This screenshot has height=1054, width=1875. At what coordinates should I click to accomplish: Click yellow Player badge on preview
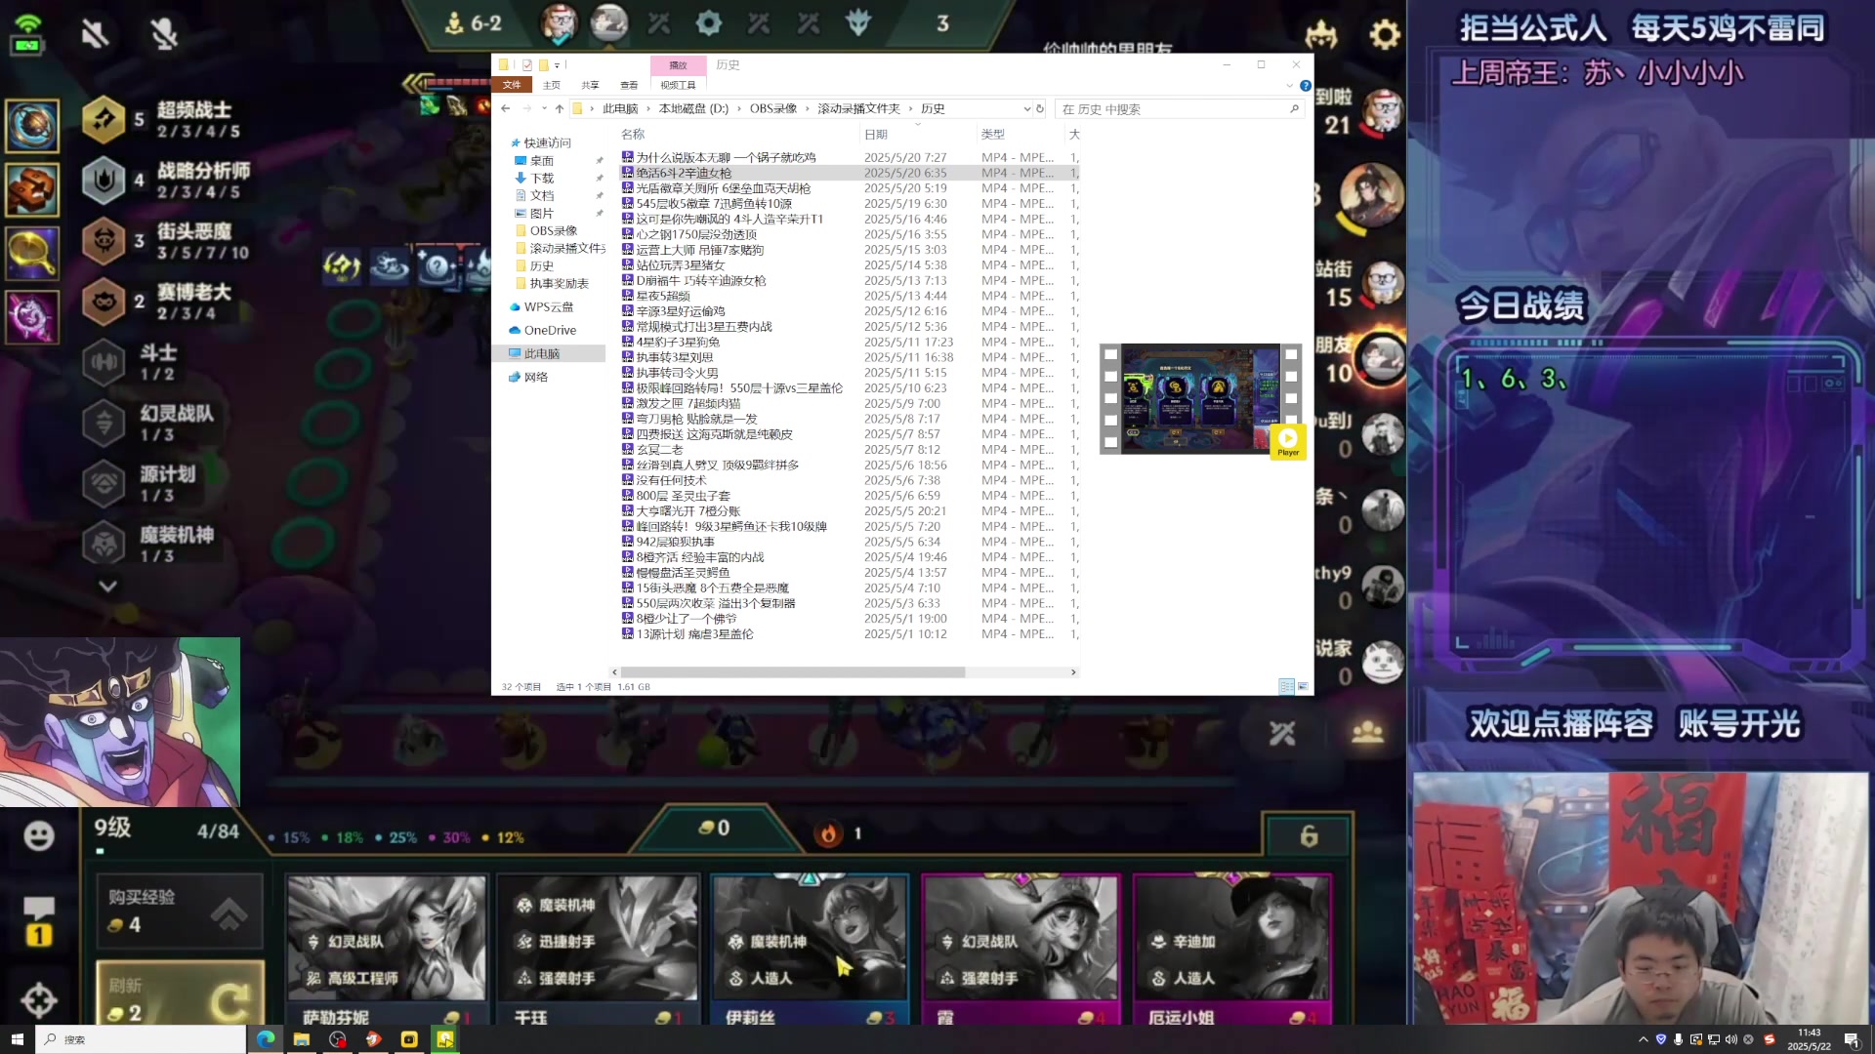click(x=1288, y=441)
